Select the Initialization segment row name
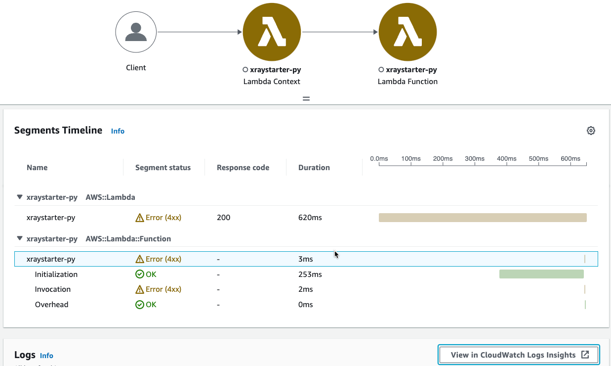The width and height of the screenshot is (611, 366). pyautogui.click(x=56, y=274)
